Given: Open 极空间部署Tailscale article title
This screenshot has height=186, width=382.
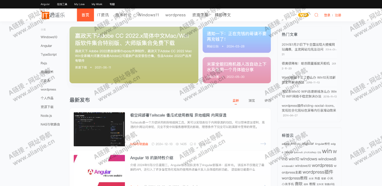Looking at the screenshot, I should [x=178, y=115].
